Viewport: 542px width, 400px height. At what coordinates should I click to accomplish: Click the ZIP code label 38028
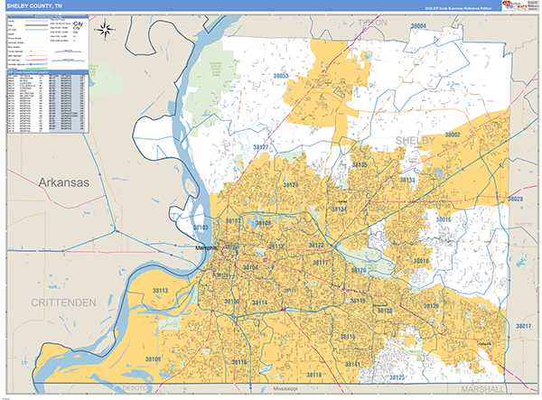(x=516, y=199)
